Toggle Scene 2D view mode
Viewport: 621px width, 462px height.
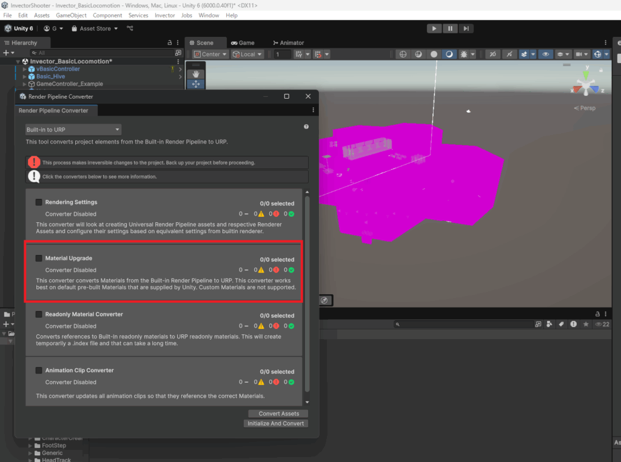pyautogui.click(x=492, y=54)
